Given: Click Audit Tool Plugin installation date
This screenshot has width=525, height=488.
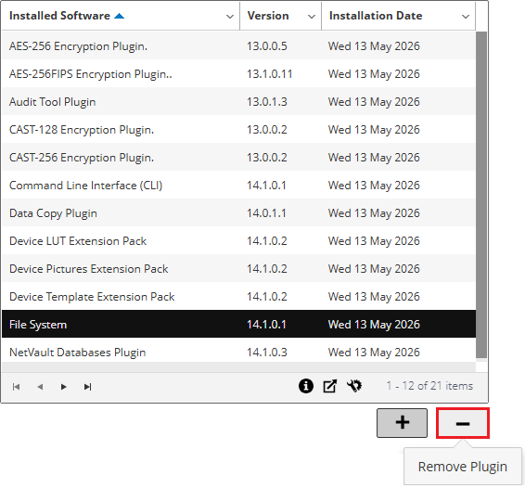Looking at the screenshot, I should coord(374,101).
